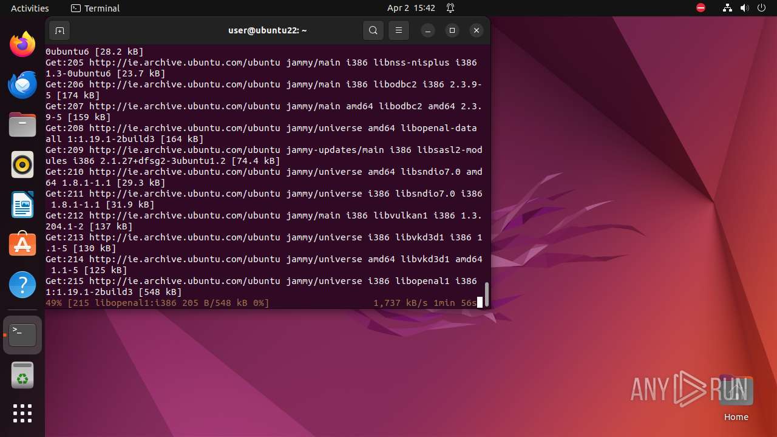Open the terminal search tool
Image resolution: width=777 pixels, height=437 pixels.
pos(373,30)
